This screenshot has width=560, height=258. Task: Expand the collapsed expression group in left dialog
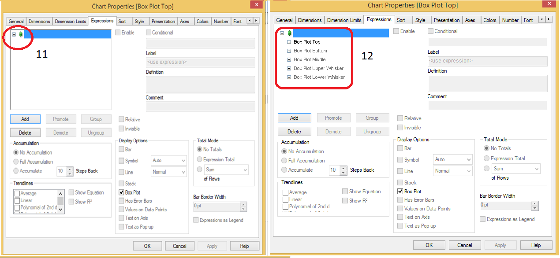coord(14,34)
